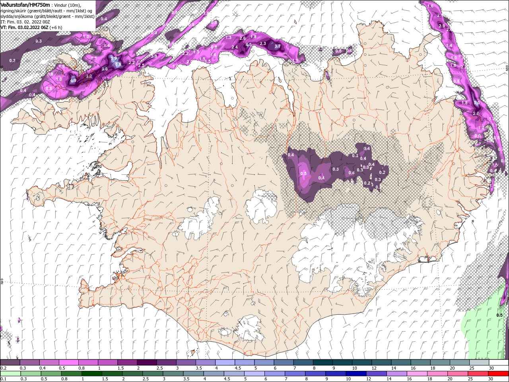Click the 'IT: Fim. 03. 02. 2022 00Z' line
This screenshot has height=382, width=509.
point(25,22)
